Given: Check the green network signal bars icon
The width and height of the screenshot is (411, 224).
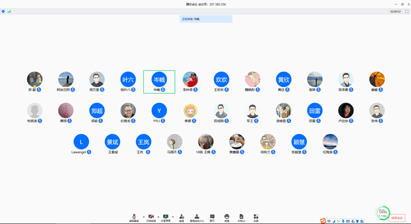Looking at the screenshot, I should coord(9,11).
